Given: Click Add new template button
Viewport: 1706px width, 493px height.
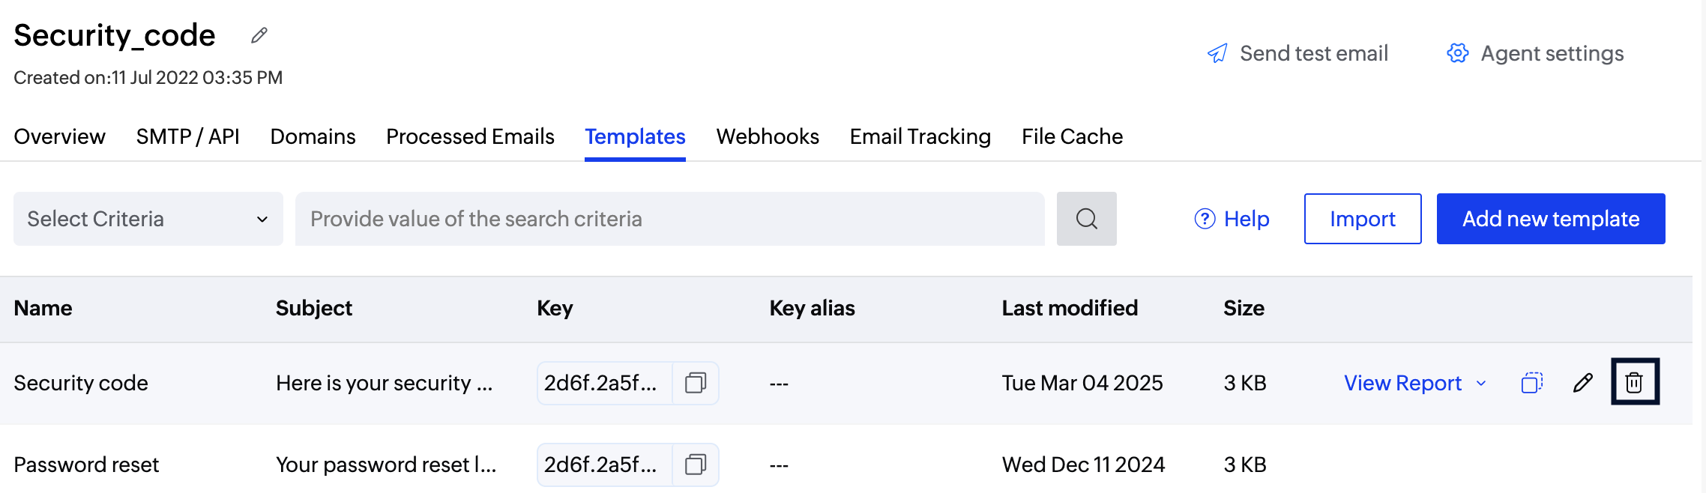Looking at the screenshot, I should tap(1550, 219).
